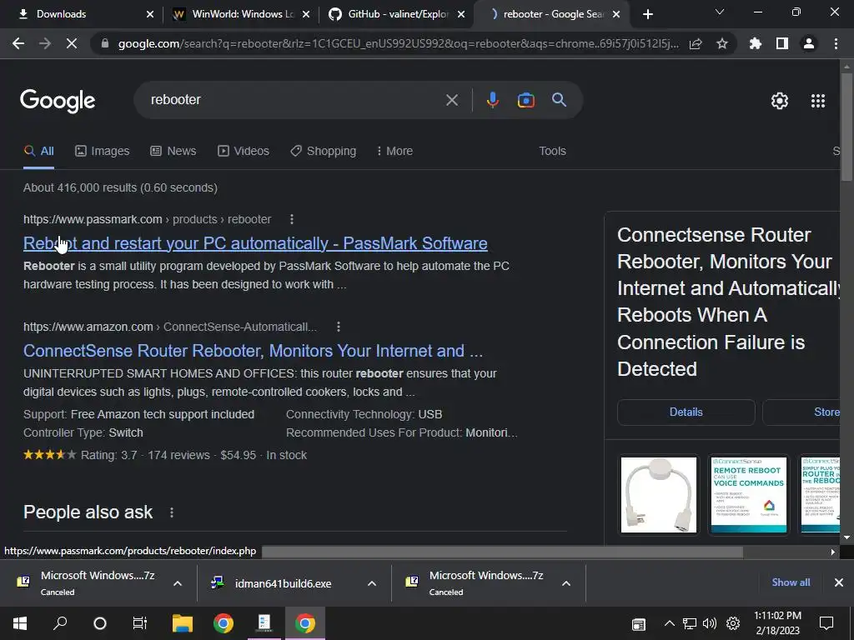Show hidden system tray icons
The width and height of the screenshot is (854, 640).
click(670, 623)
